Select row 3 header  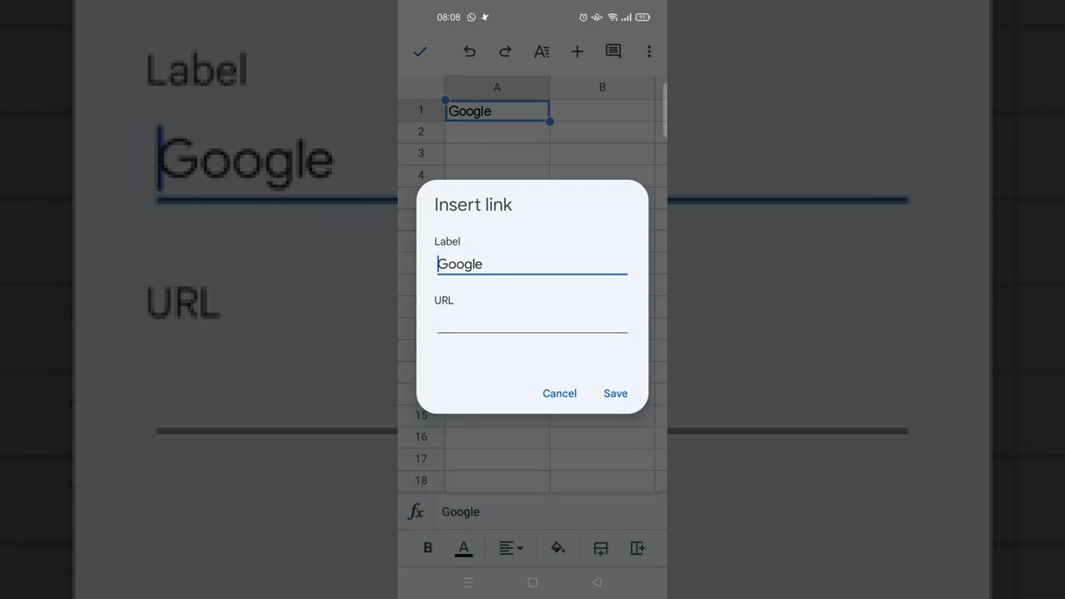click(421, 153)
